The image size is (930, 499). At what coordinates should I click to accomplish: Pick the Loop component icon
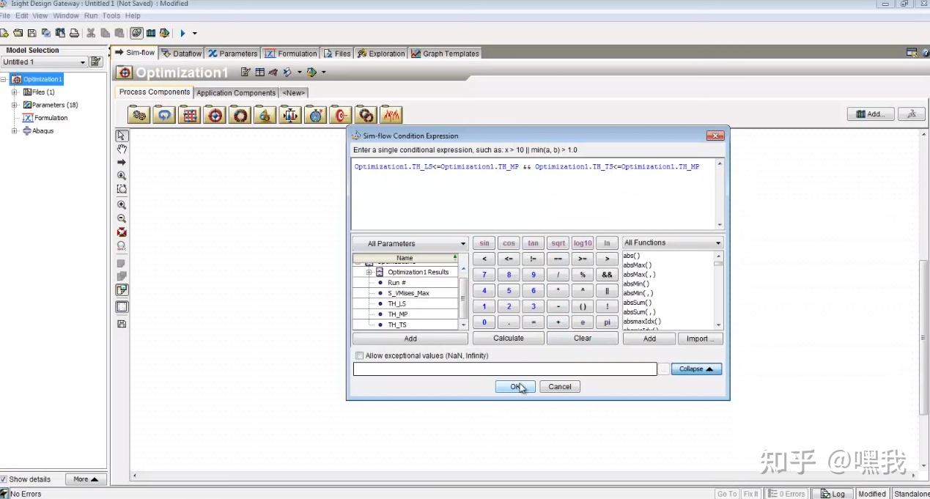[x=164, y=115]
